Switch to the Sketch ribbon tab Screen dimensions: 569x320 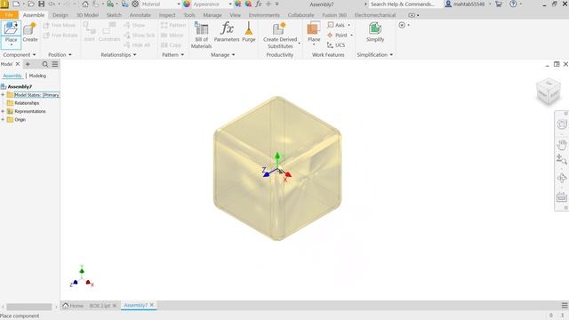click(x=114, y=15)
